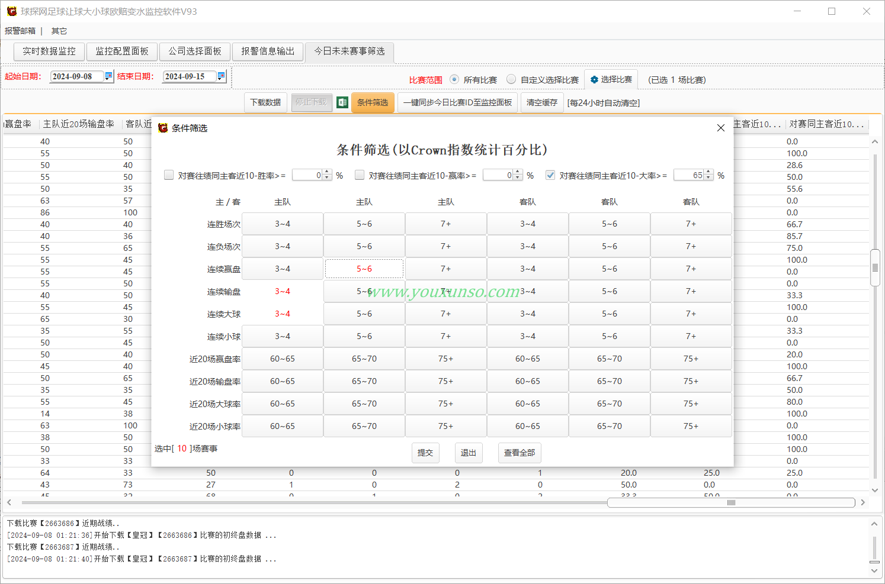The width and height of the screenshot is (885, 584).
Task: Click the 主队近20场输盘率 column header
Action: [79, 124]
